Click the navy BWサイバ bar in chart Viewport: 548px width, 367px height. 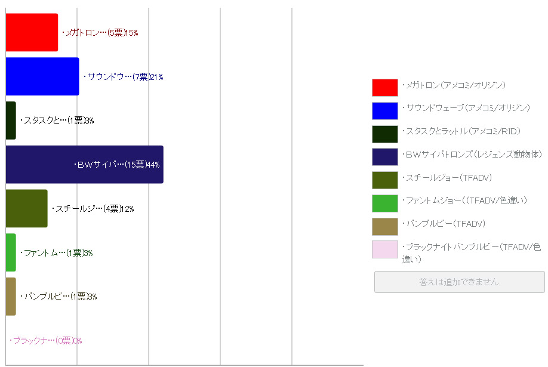(x=85, y=164)
